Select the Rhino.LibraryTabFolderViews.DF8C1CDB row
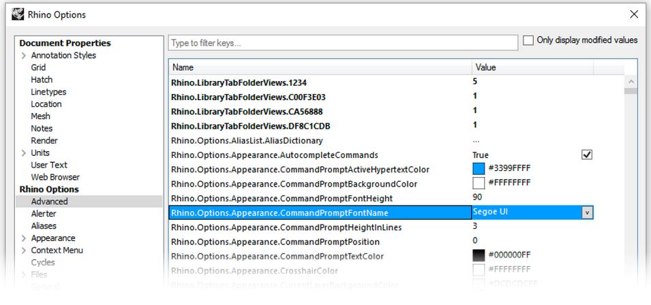 pyautogui.click(x=250, y=126)
